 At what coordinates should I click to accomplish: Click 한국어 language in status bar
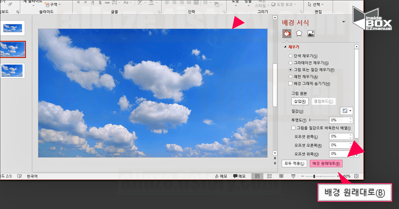[32, 176]
